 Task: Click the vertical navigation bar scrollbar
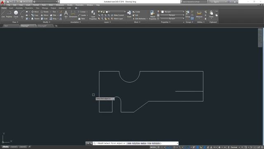click(x=260, y=38)
